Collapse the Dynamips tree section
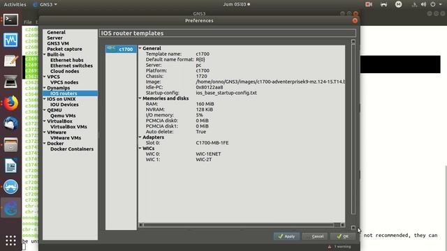 point(45,88)
